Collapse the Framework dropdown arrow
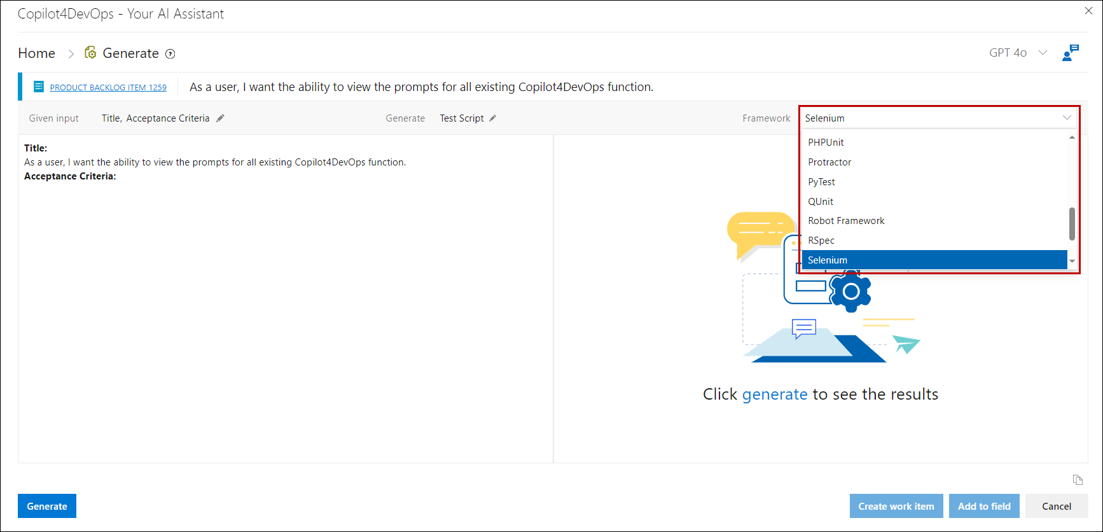 1067,118
